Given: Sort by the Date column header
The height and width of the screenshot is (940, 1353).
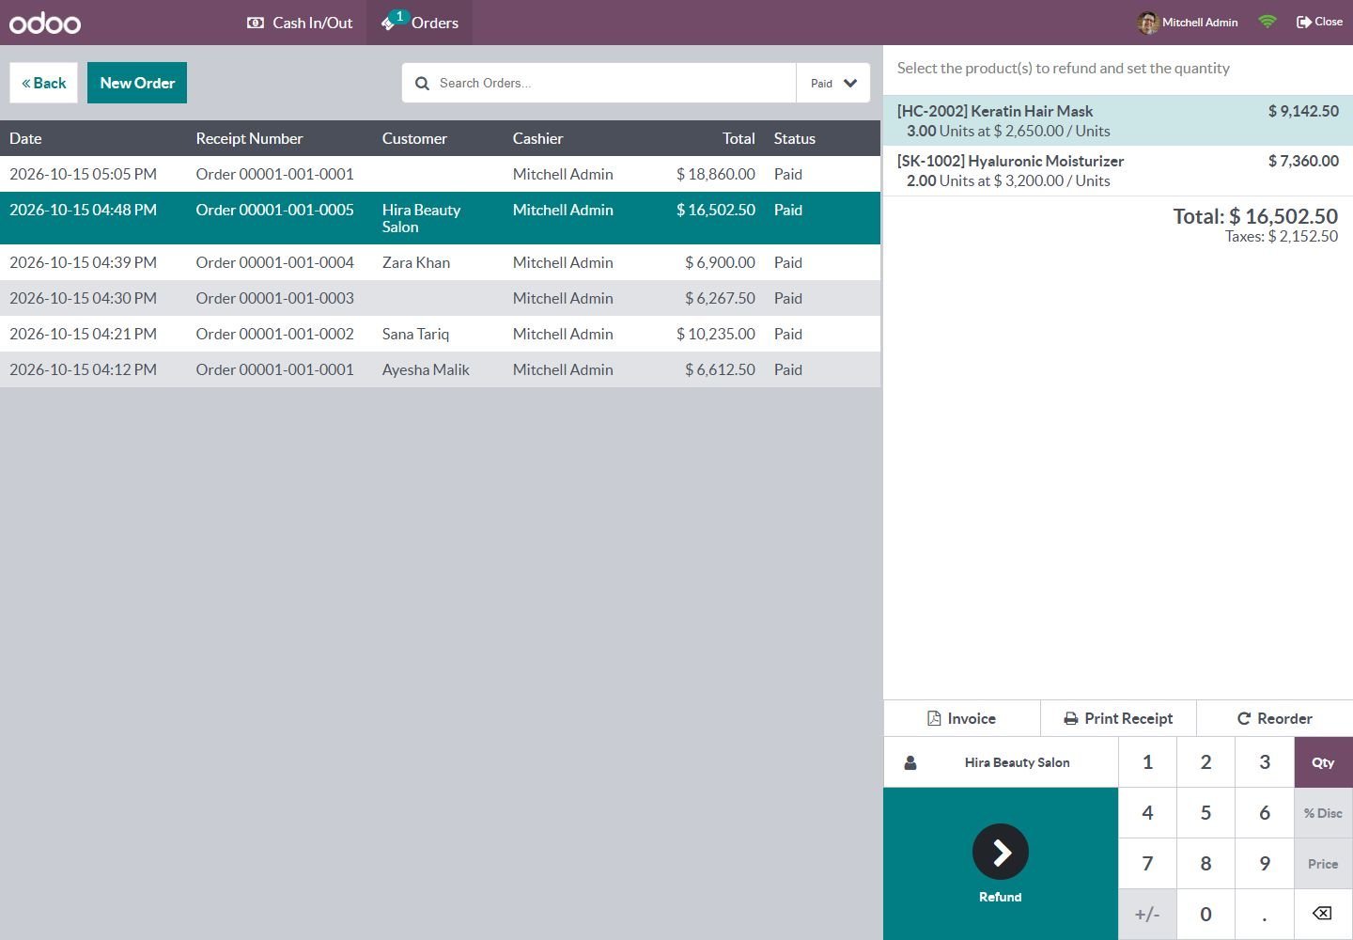Looking at the screenshot, I should tap(25, 138).
